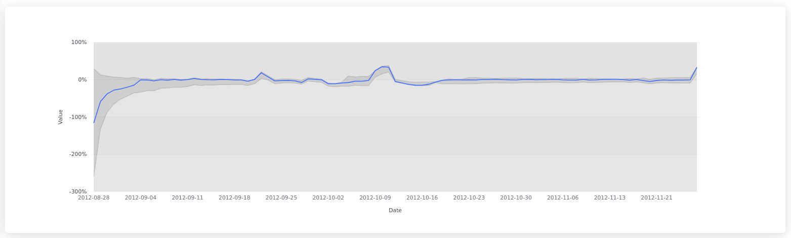Select the 2012-09-11 x-axis label
The height and width of the screenshot is (238, 791).
[x=187, y=198]
